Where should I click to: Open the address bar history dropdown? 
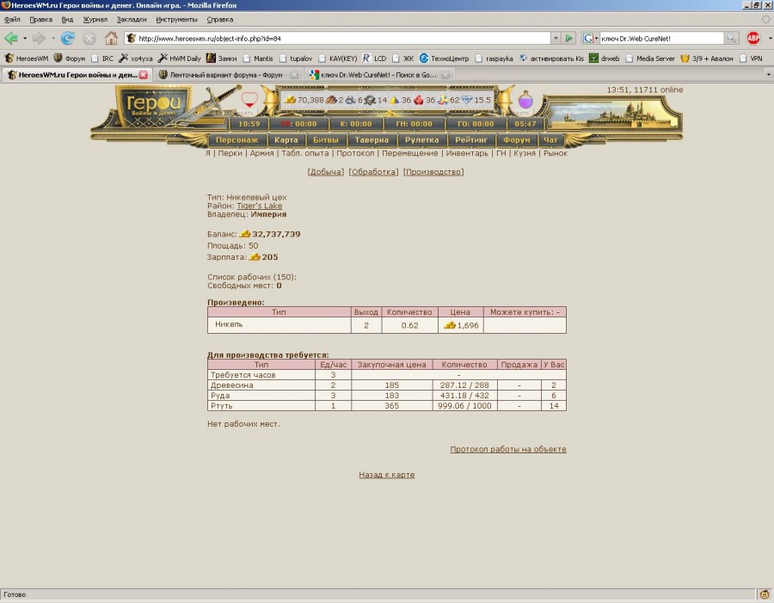coord(556,38)
